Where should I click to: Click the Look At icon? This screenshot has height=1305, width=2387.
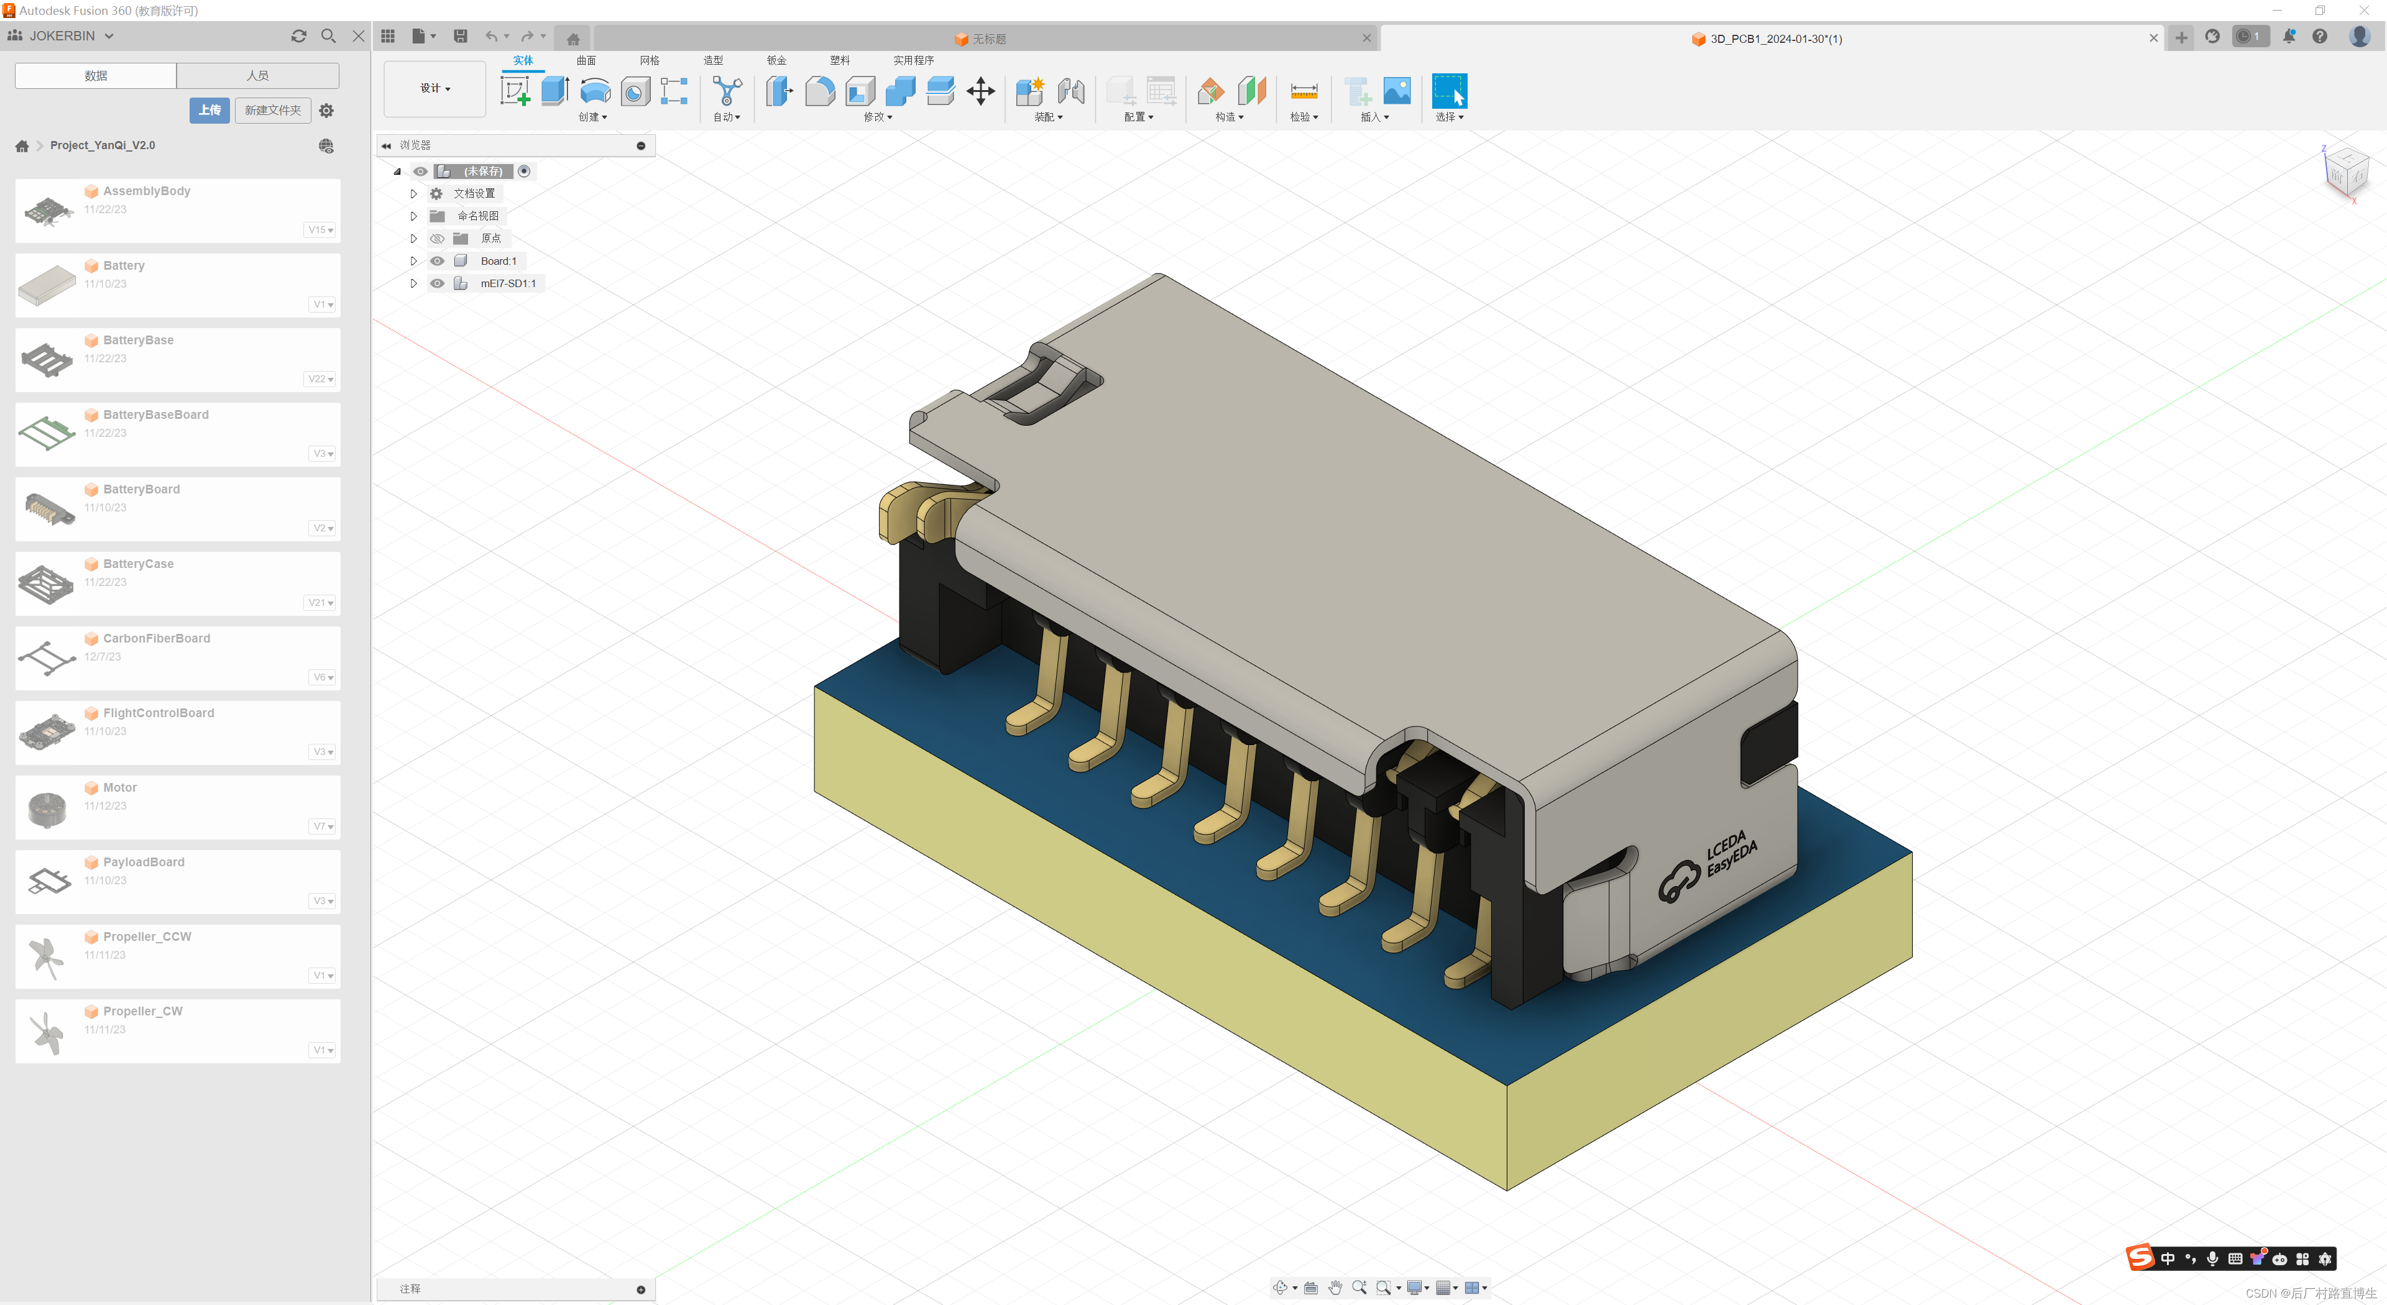point(1310,1288)
